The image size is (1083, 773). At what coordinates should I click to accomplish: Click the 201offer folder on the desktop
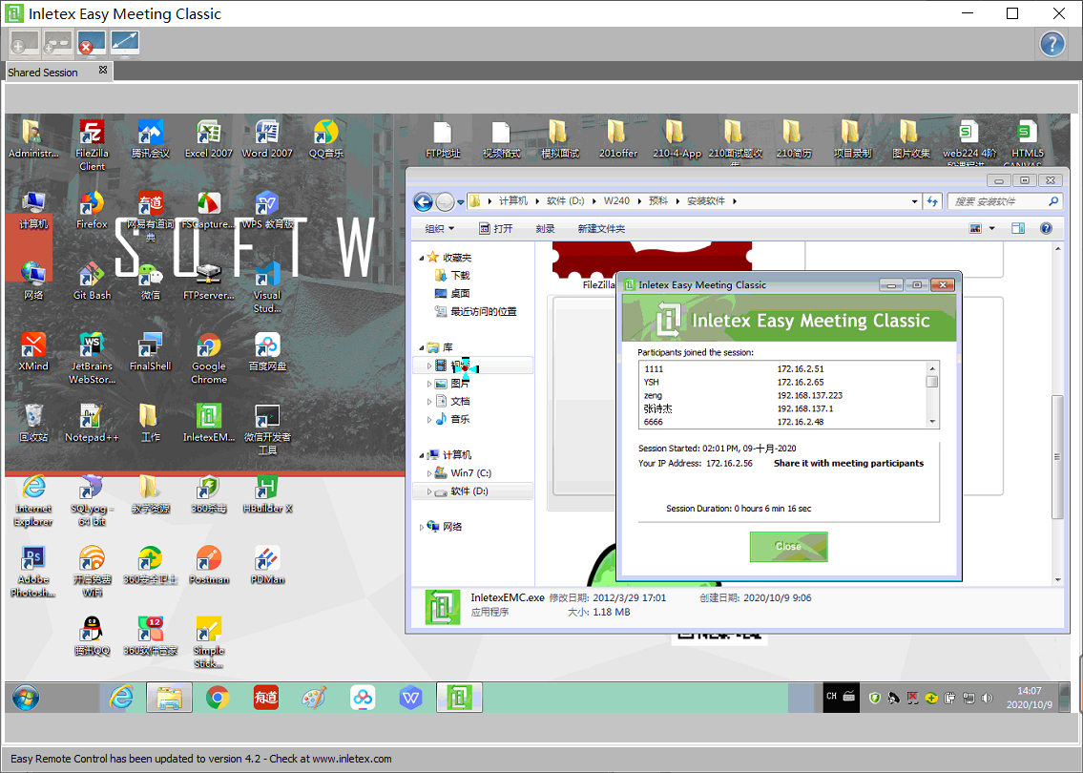pyautogui.click(x=617, y=139)
